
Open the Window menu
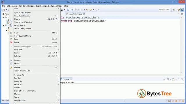click(59, 6)
